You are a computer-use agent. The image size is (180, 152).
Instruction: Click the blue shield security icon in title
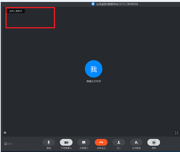(93, 4)
